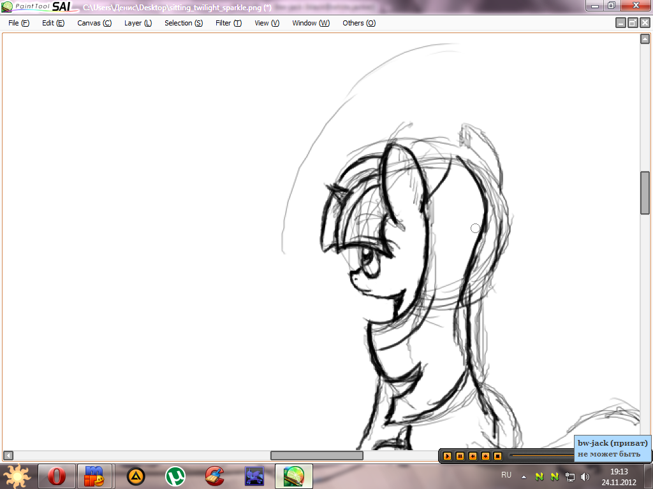653x489 pixels.
Task: Skip to previous track in mini player
Action: pos(473,456)
